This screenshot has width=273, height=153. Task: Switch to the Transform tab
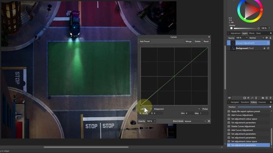[x=245, y=102]
